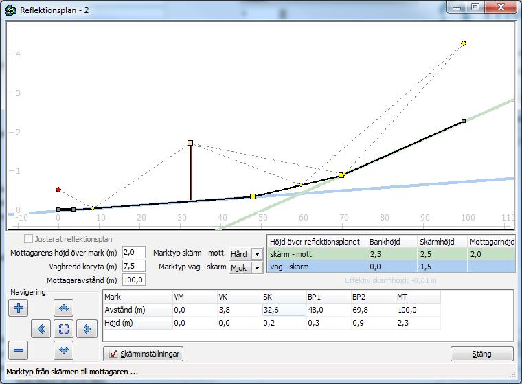522x384 pixels.
Task: Select the BP1 Avstånd cell showing 48,0
Action: 328,310
